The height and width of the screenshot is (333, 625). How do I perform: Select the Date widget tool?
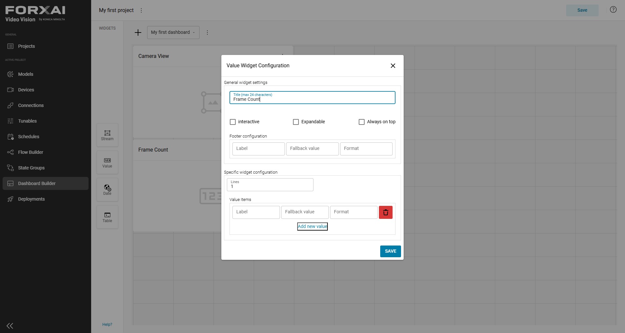coord(107,190)
